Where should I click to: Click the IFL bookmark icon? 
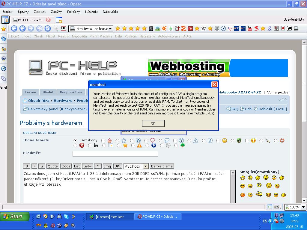pyautogui.click(x=64, y=28)
